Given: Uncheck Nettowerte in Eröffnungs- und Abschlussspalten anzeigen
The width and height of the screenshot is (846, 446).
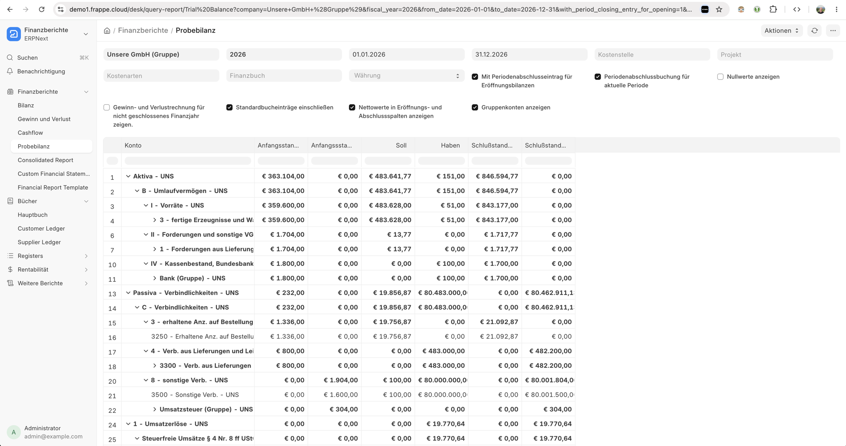Looking at the screenshot, I should pos(352,107).
